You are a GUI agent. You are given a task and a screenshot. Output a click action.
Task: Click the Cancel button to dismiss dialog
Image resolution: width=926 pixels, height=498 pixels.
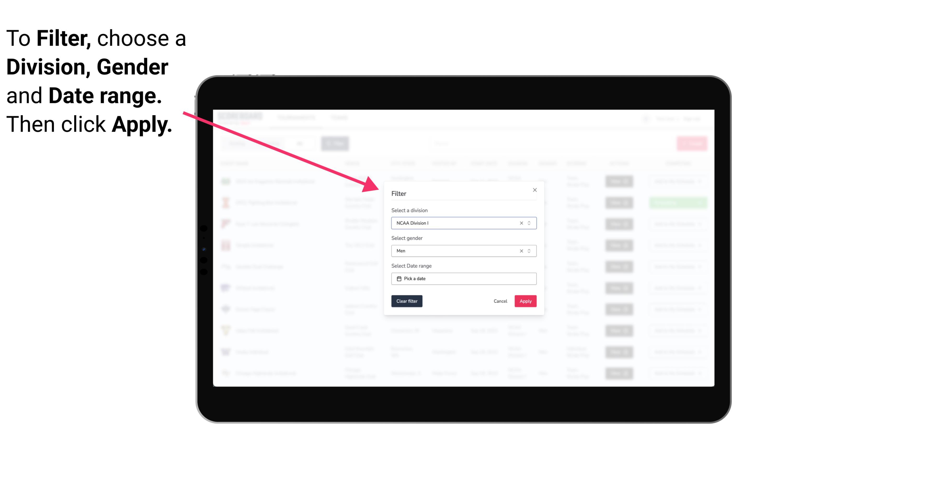pos(501,301)
